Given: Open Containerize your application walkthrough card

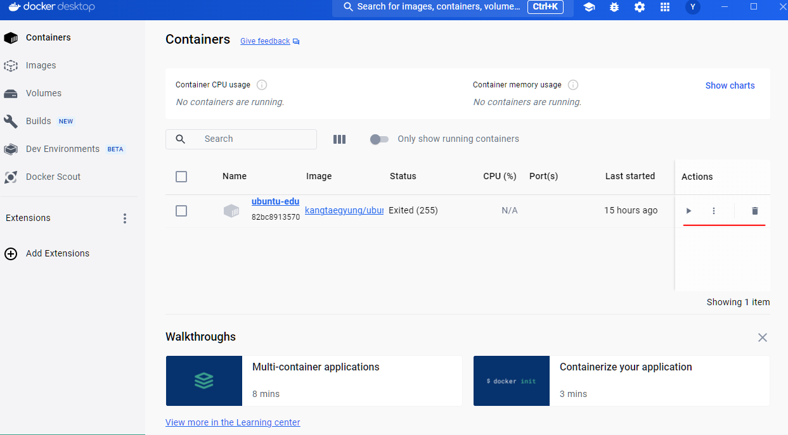Looking at the screenshot, I should [x=621, y=381].
